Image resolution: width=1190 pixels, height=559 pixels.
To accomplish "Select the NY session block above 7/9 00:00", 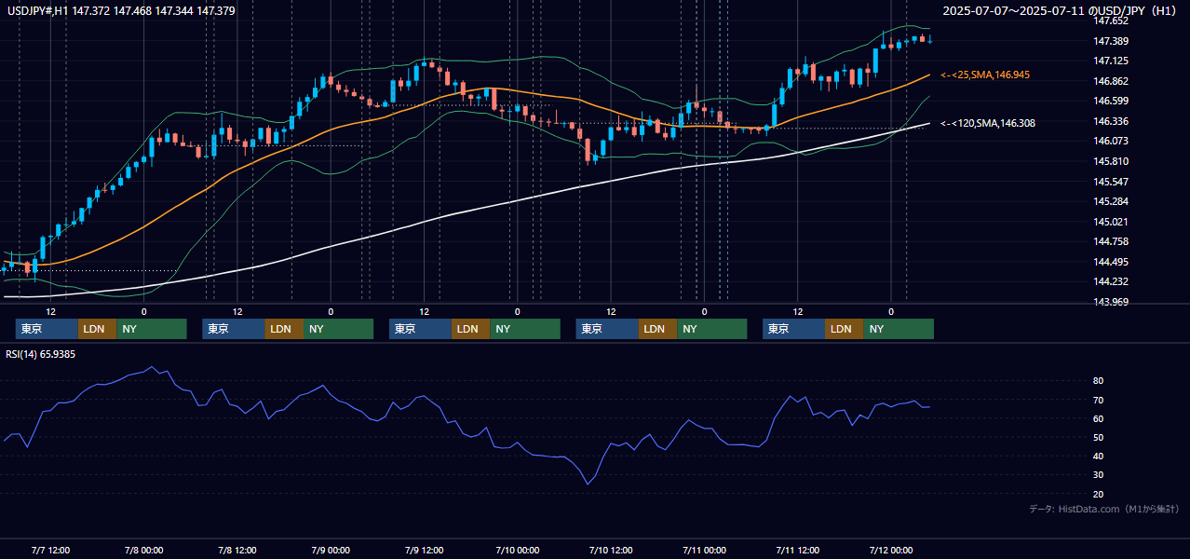I will coord(339,329).
